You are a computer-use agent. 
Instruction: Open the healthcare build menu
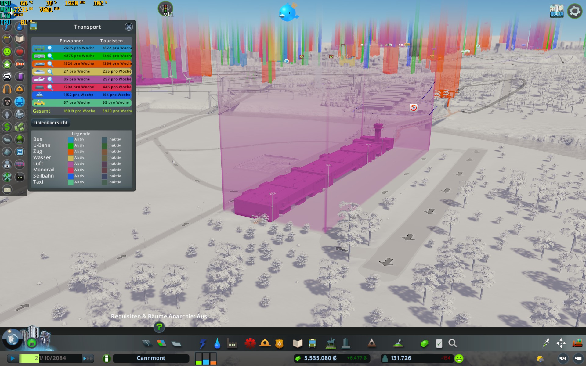250,343
